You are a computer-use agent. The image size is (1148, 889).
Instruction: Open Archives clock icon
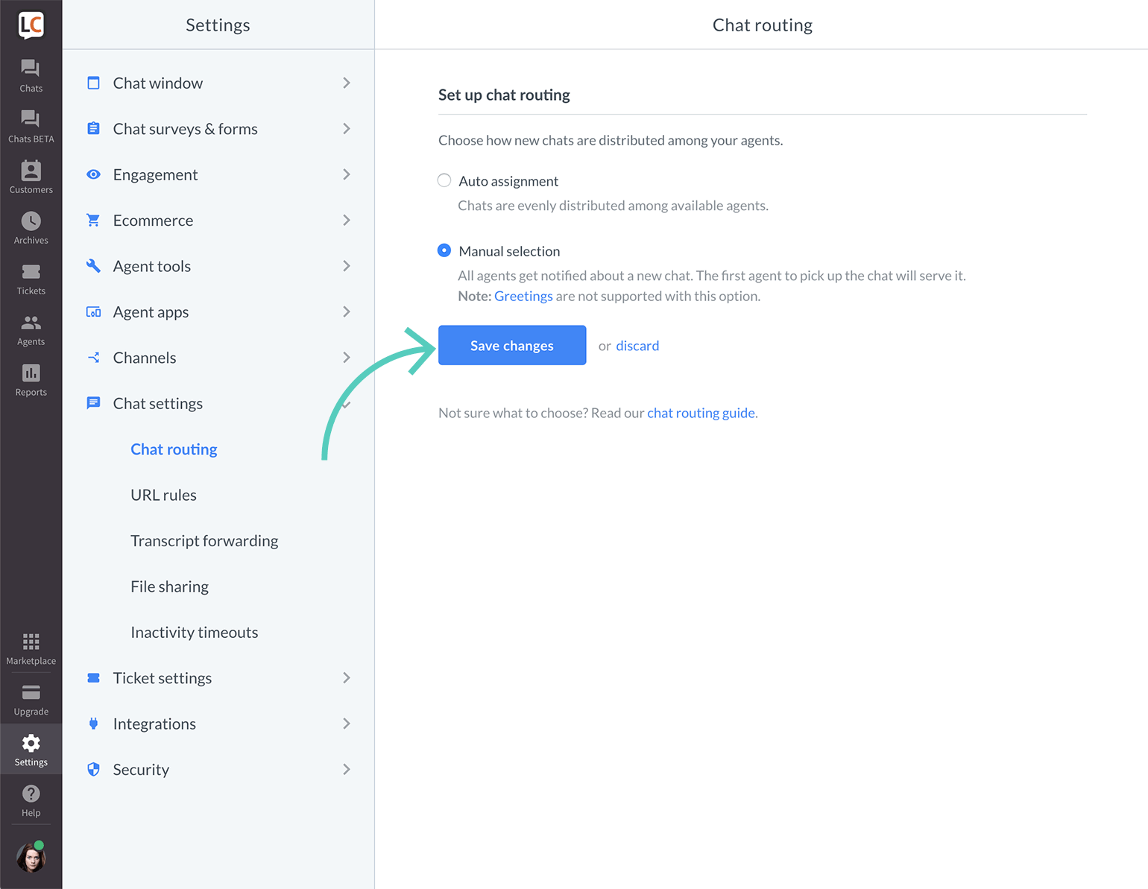31,221
